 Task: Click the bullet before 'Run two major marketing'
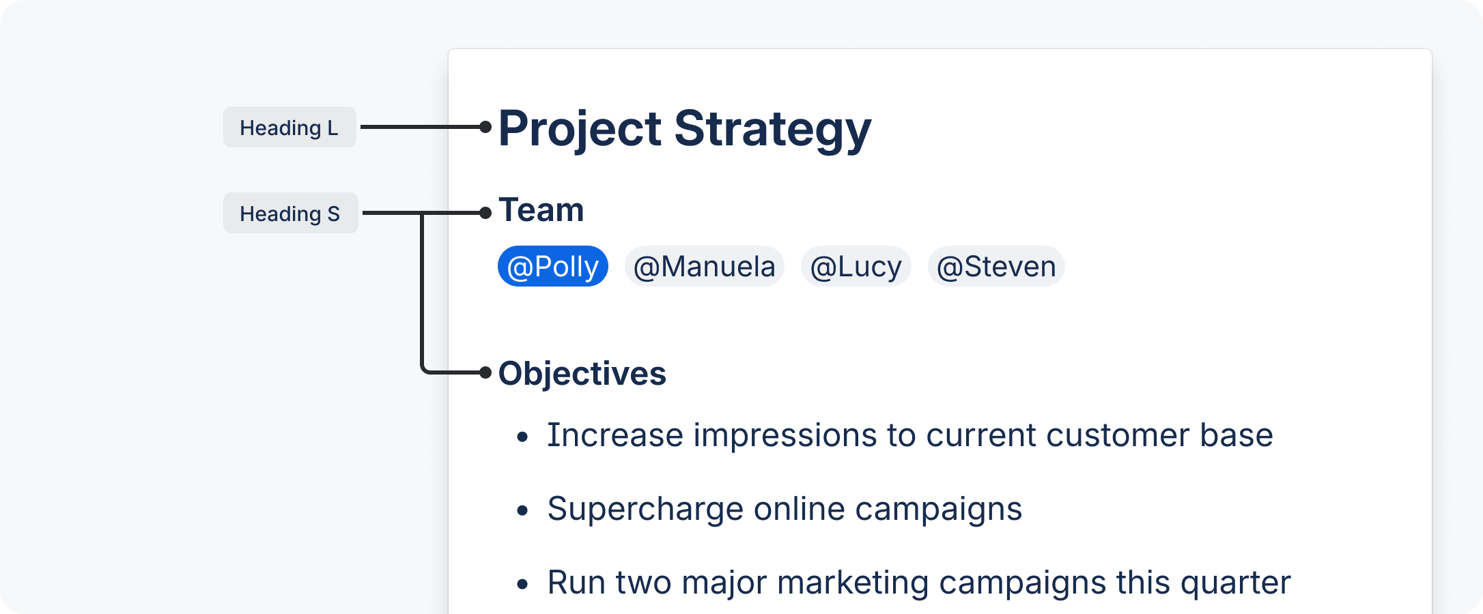pos(523,584)
